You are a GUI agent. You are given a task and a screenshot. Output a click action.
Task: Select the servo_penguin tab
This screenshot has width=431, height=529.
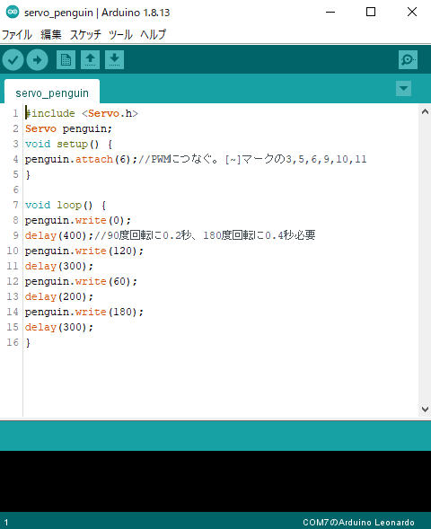(x=52, y=92)
